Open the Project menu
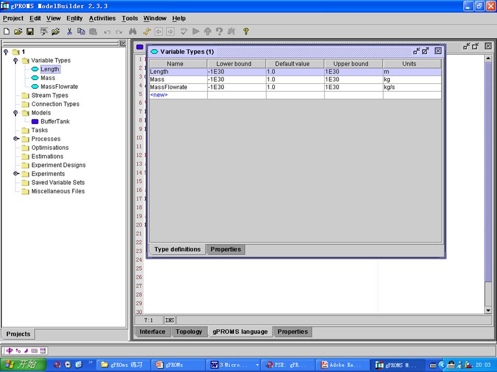Image resolution: width=497 pixels, height=372 pixels. 13,19
